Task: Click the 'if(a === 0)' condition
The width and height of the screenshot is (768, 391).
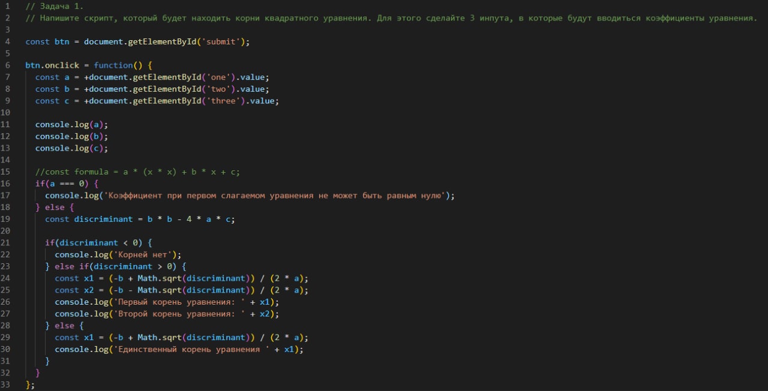Action: [x=62, y=184]
